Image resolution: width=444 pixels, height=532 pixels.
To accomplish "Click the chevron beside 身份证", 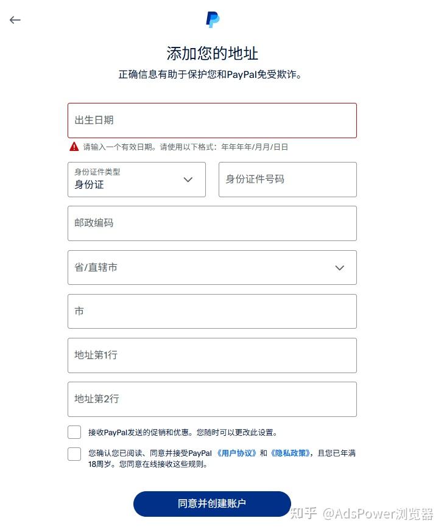I will click(188, 180).
